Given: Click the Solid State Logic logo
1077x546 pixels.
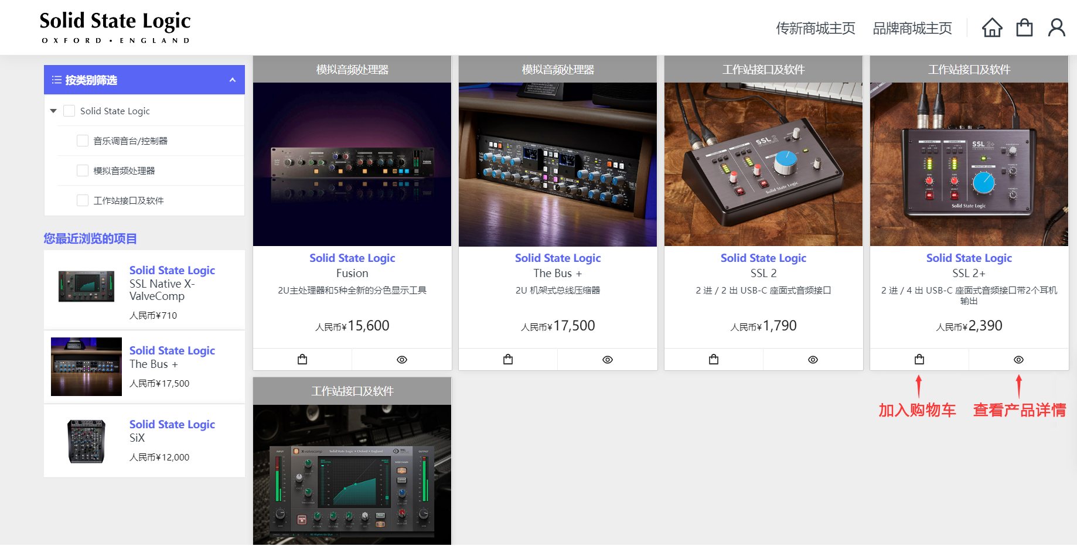Looking at the screenshot, I should tap(115, 27).
